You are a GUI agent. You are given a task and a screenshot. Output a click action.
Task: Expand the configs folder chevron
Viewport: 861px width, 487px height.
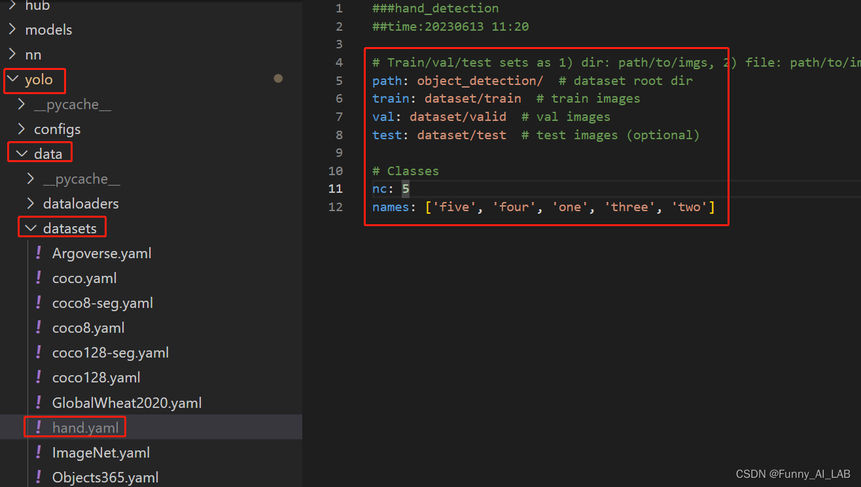tap(22, 129)
